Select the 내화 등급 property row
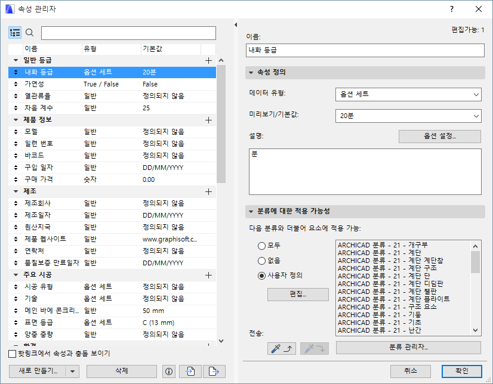The width and height of the screenshot is (493, 384). coord(112,72)
